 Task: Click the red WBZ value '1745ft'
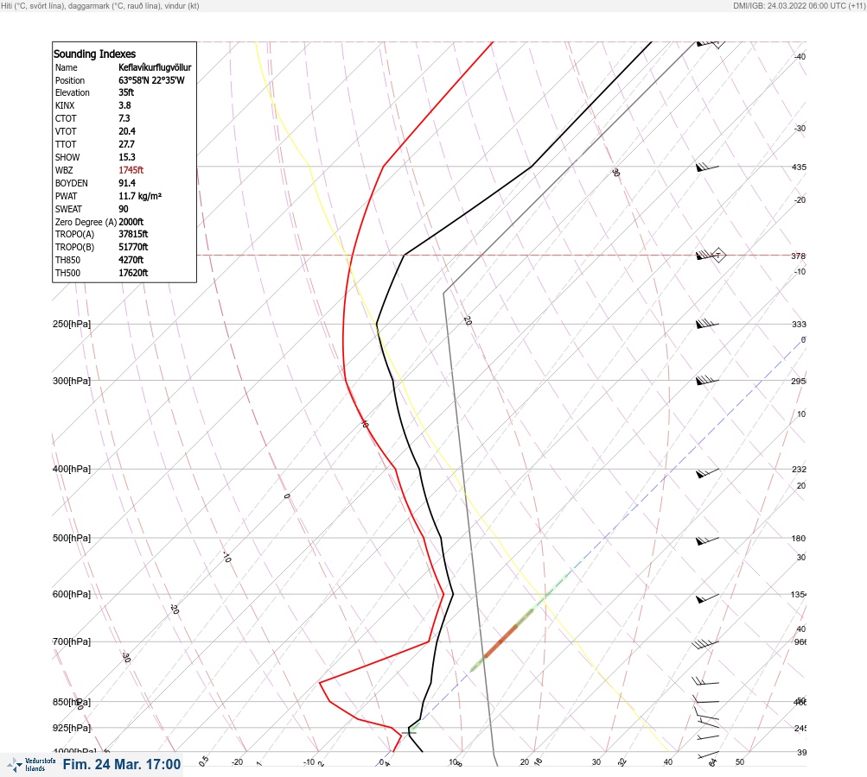(131, 170)
